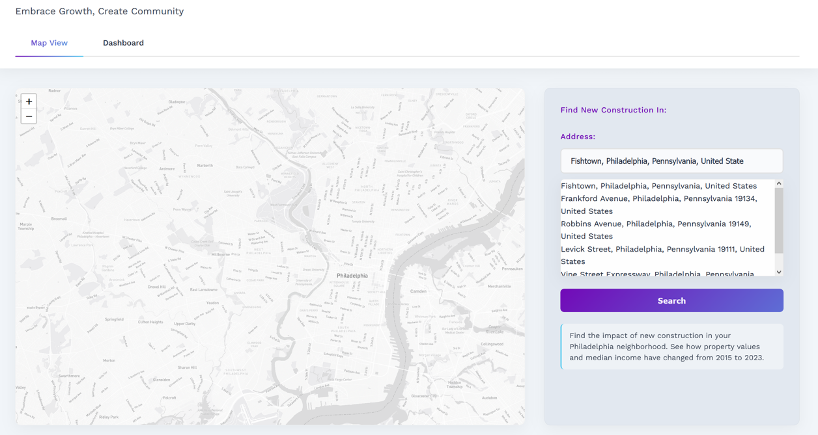Click the Find New Construction In heading
Image resolution: width=818 pixels, height=435 pixels.
tap(613, 110)
